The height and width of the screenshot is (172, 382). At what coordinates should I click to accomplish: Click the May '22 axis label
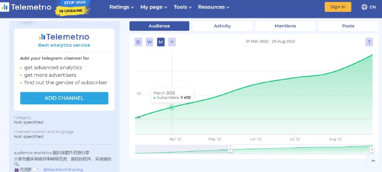[215, 139]
